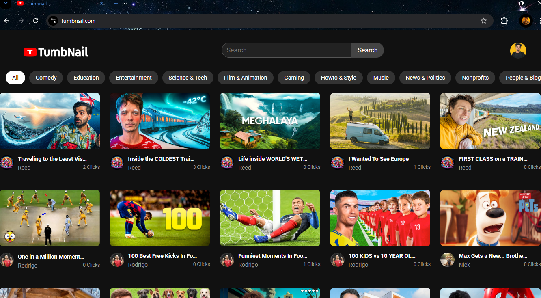Open the cricket field thumbnail
This screenshot has height=298, width=541.
point(50,218)
